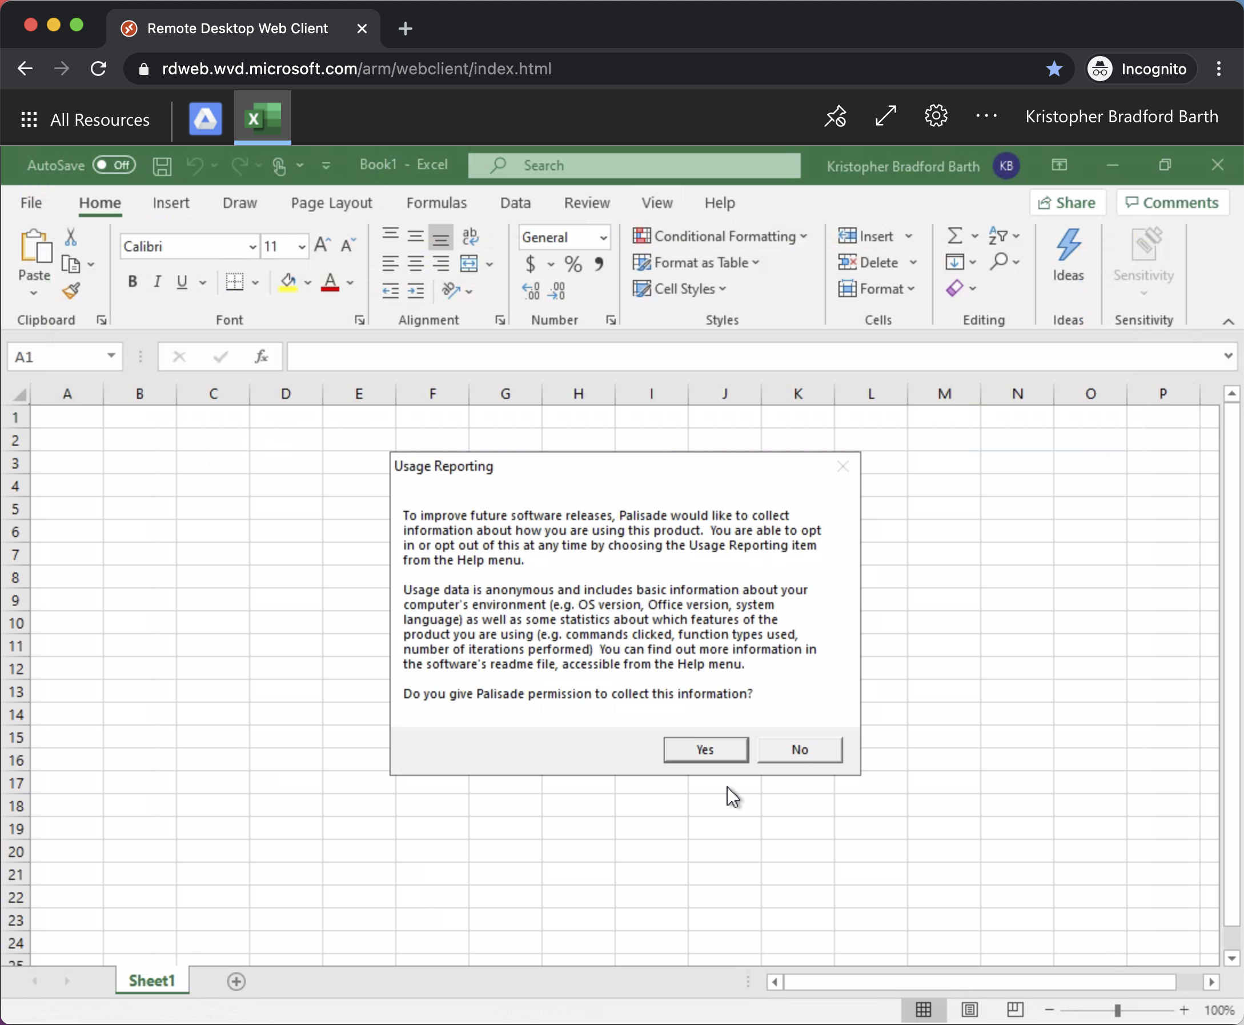Image resolution: width=1244 pixels, height=1025 pixels.
Task: Add a new sheet with plus icon
Action: coord(236,982)
